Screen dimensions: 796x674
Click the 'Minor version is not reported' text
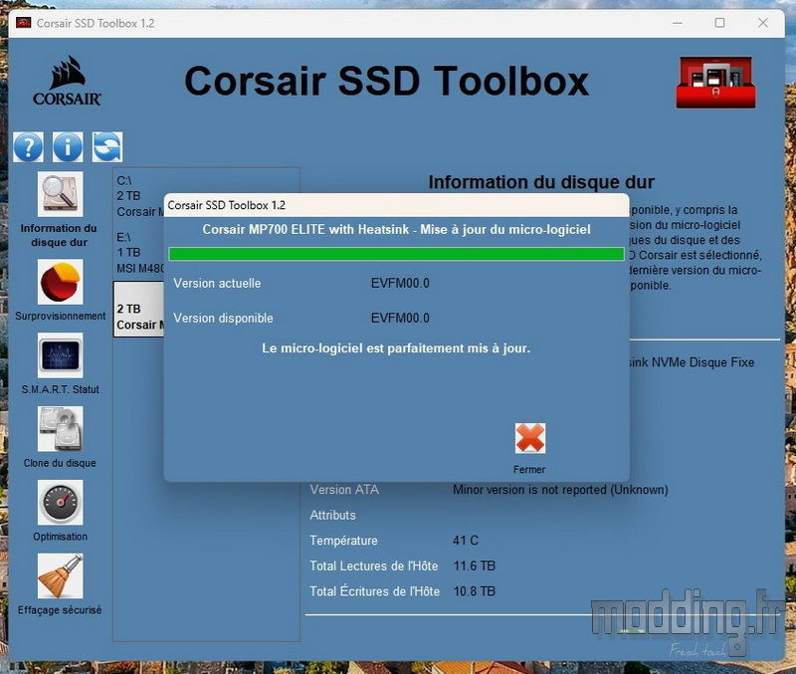[560, 490]
